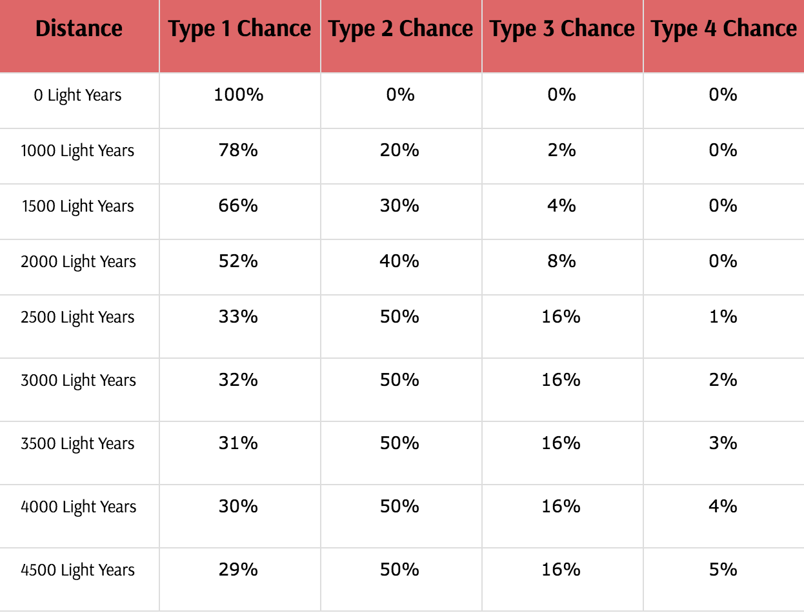Click the 8% Type 3 value

[561, 261]
